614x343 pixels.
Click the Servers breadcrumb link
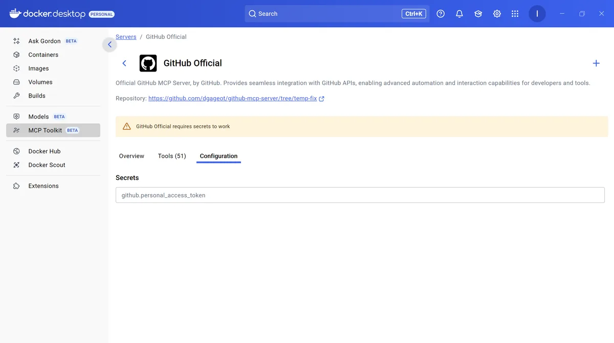click(x=126, y=37)
